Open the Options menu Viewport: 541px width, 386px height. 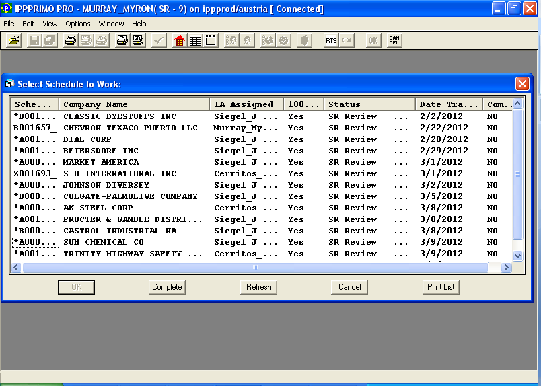(78, 24)
